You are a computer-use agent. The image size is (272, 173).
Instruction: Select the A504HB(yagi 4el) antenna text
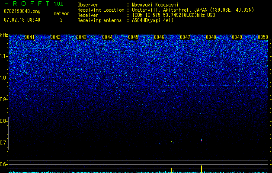pyautogui.click(x=153, y=20)
